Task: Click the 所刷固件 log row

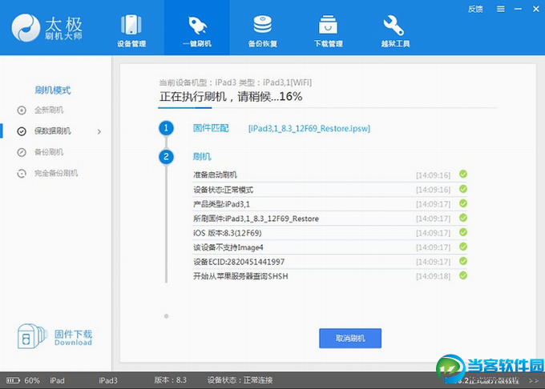Action: point(330,219)
